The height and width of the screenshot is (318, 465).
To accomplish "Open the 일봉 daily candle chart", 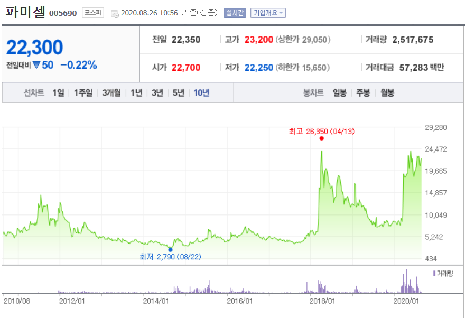I will tap(340, 93).
